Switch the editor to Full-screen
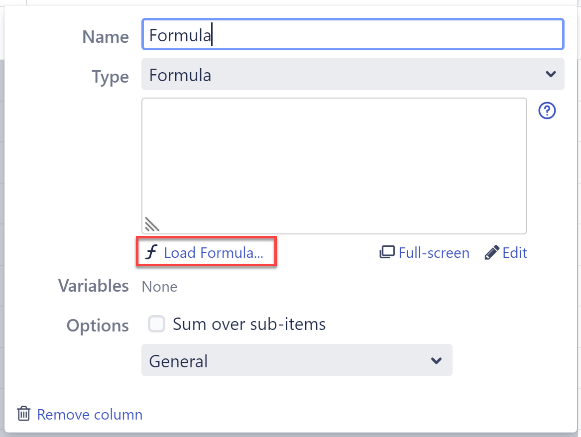The height and width of the screenshot is (437, 581). (434, 253)
